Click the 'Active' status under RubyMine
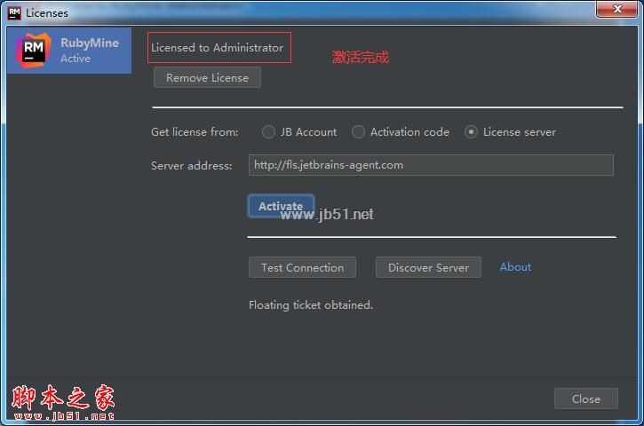 pyautogui.click(x=76, y=59)
